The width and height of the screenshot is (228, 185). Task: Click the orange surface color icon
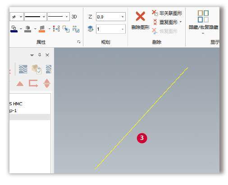42,29
